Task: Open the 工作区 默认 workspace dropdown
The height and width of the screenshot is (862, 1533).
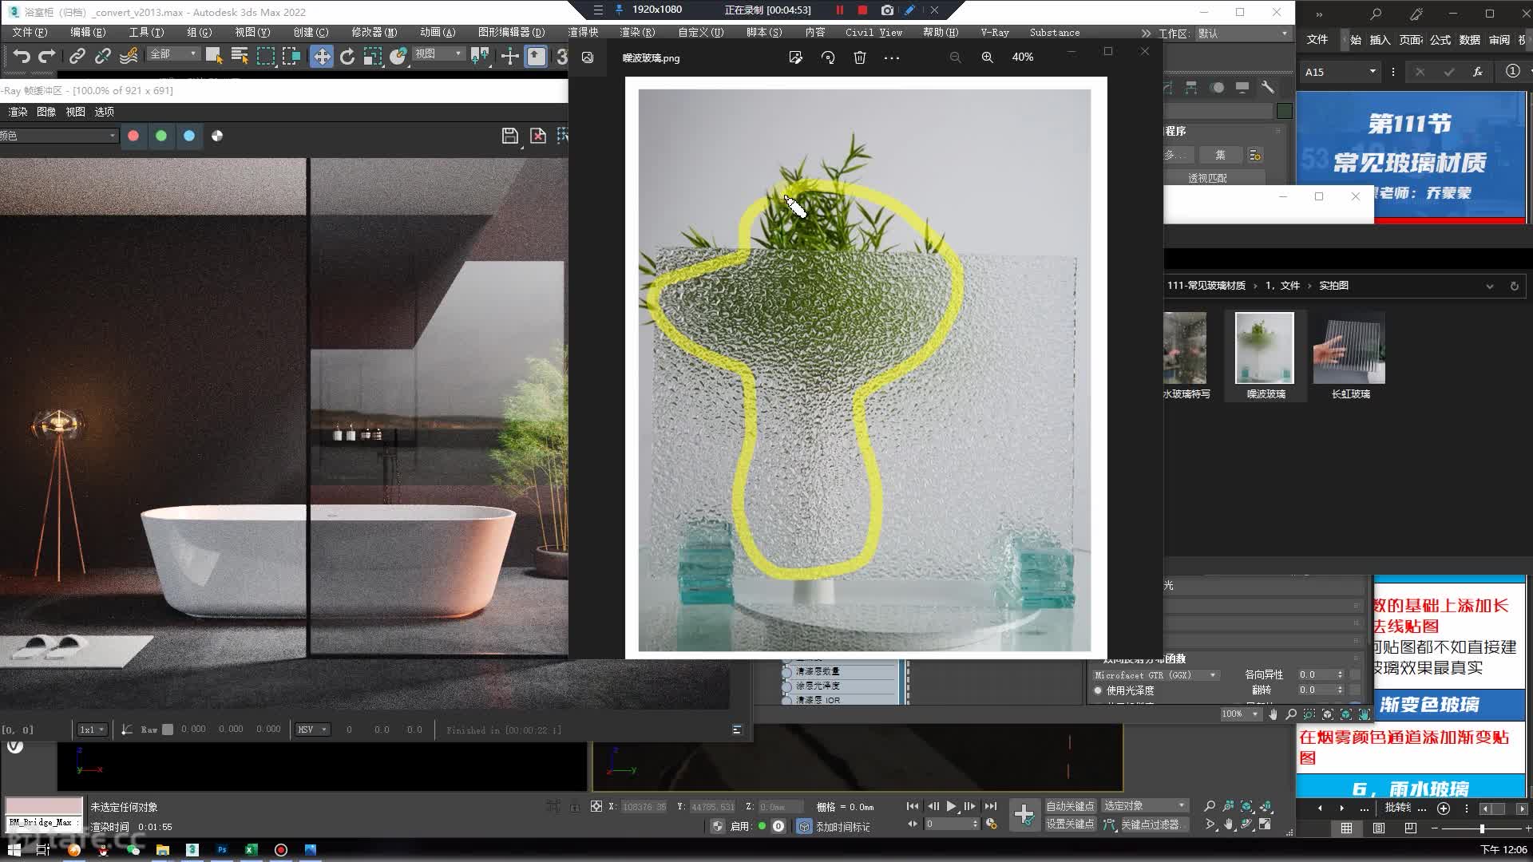Action: point(1243,34)
